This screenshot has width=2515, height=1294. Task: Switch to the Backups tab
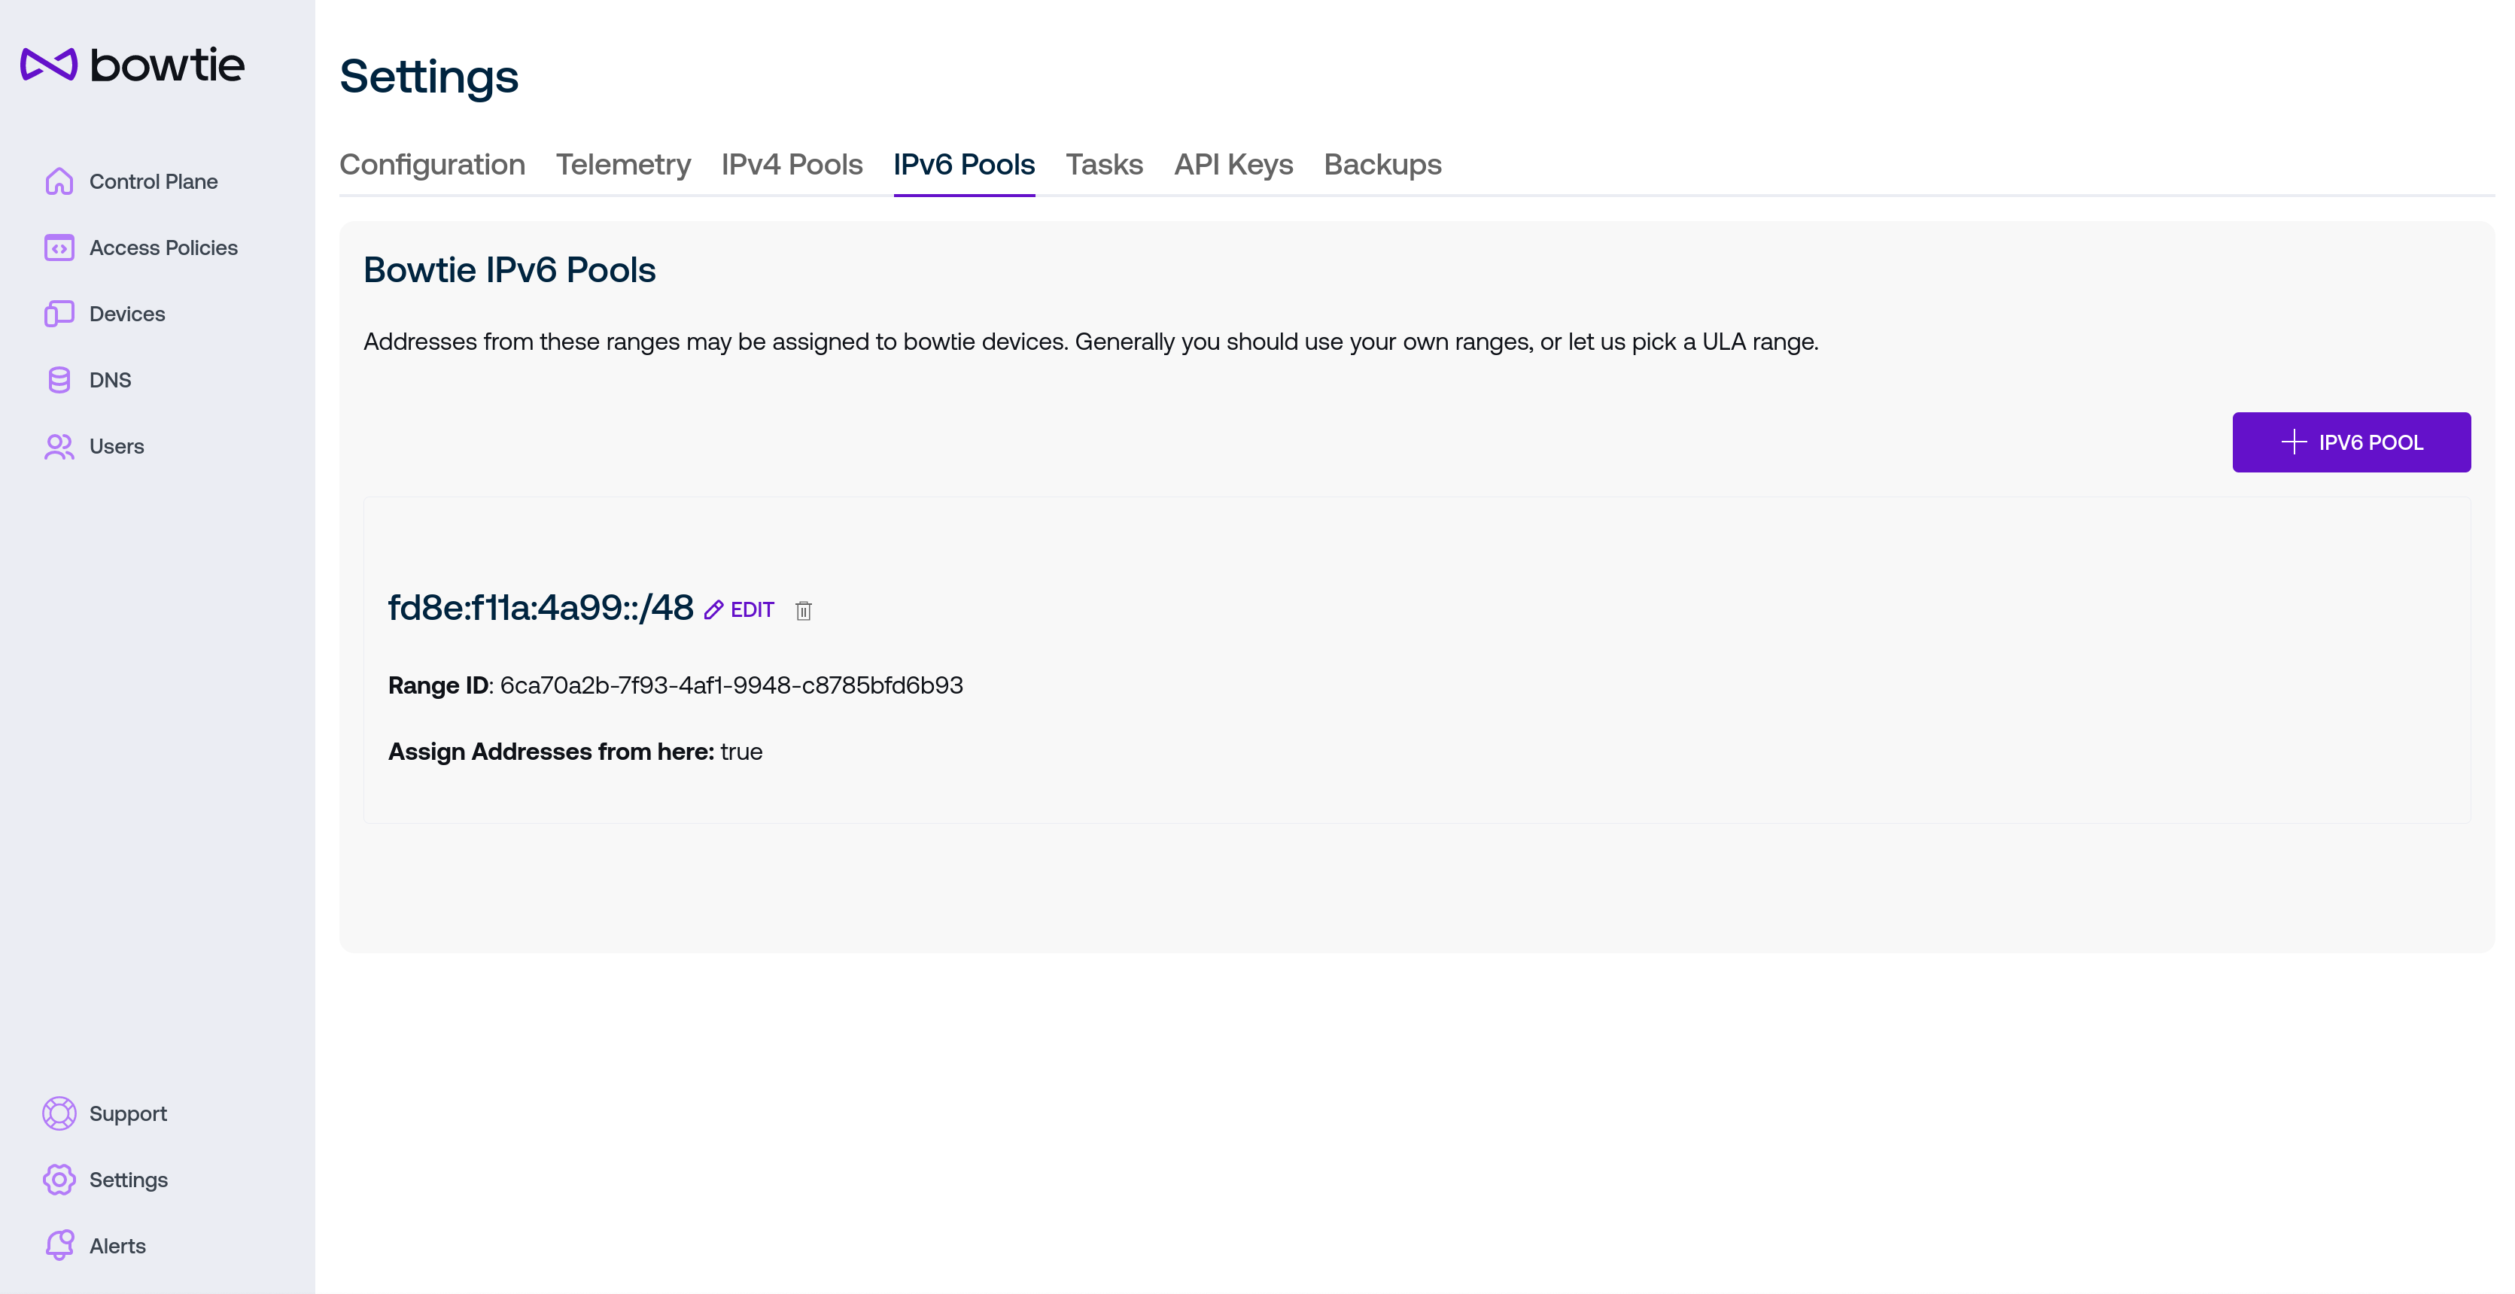pyautogui.click(x=1382, y=164)
